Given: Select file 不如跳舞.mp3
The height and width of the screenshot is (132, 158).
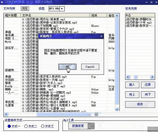Looking at the screenshot, I should (x=40, y=26).
